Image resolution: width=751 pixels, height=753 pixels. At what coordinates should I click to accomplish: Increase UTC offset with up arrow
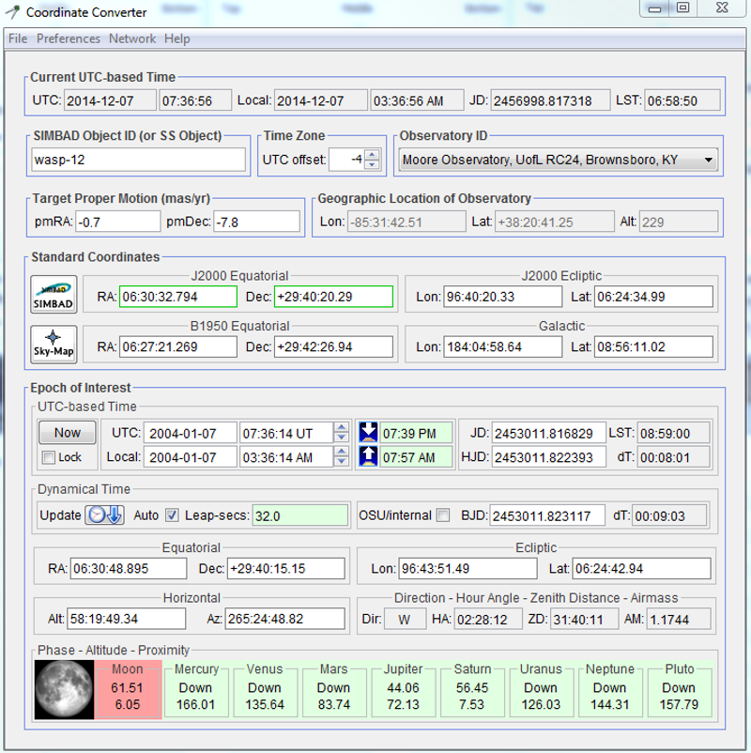click(x=372, y=155)
